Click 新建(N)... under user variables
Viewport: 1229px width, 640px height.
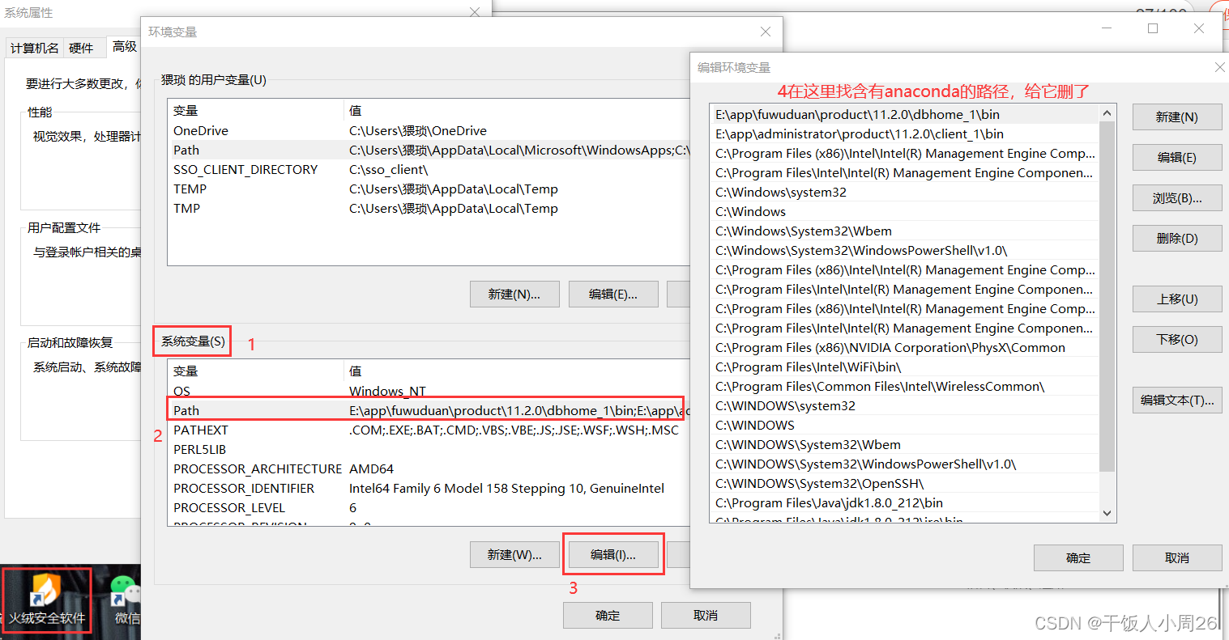(x=514, y=295)
